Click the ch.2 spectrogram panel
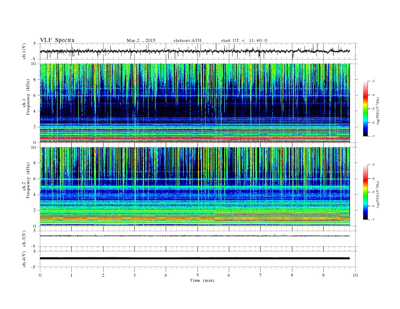 194,187
